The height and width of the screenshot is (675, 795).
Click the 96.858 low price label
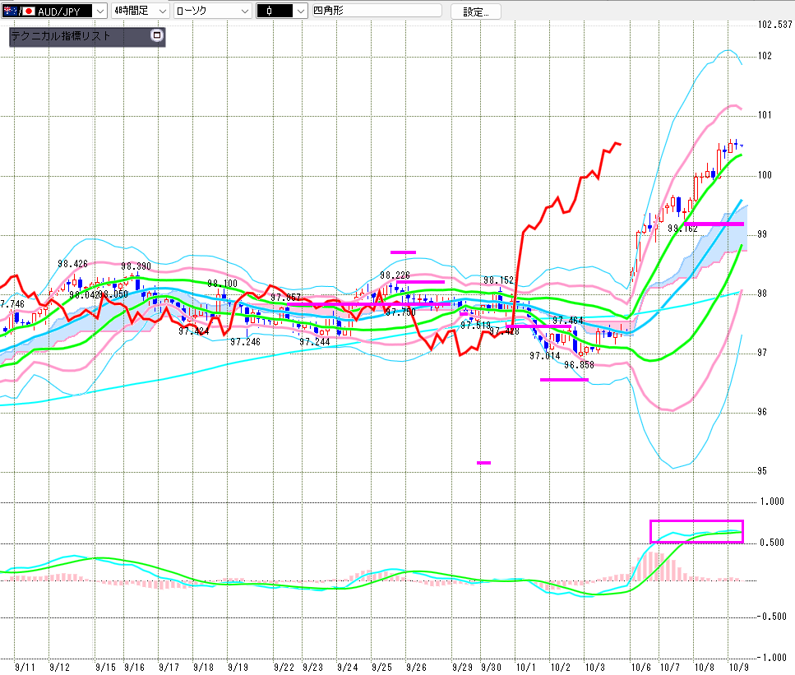coord(579,364)
